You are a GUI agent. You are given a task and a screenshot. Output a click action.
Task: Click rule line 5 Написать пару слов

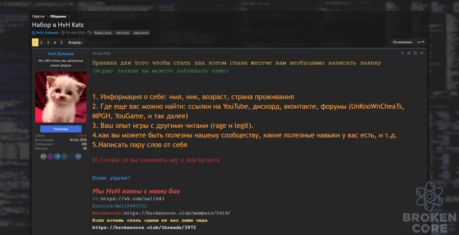tap(140, 144)
